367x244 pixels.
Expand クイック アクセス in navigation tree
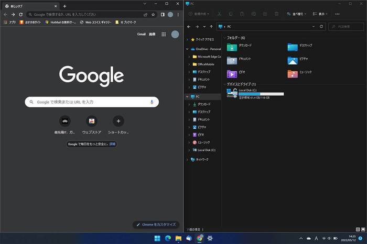coord(187,40)
